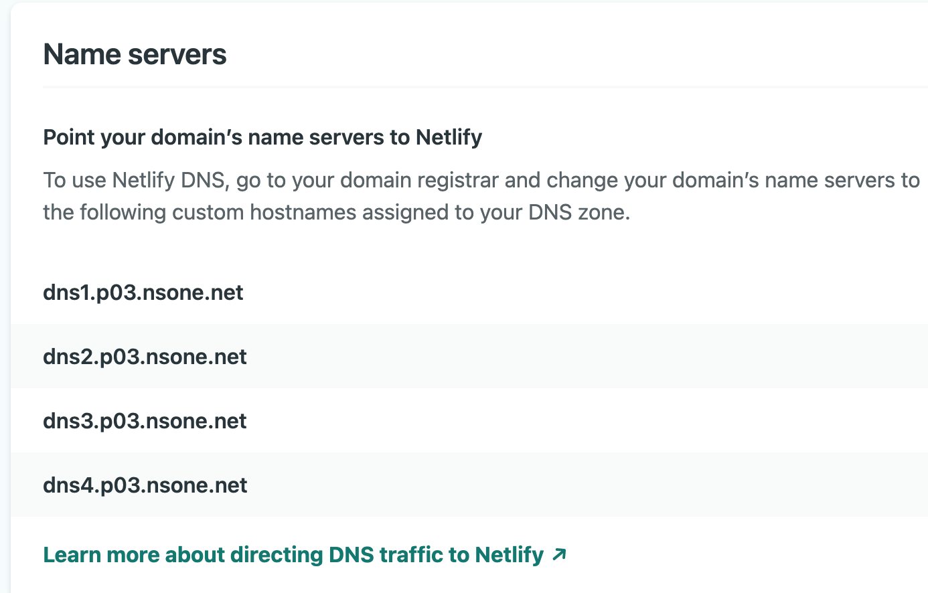Image resolution: width=928 pixels, height=593 pixels.
Task: Click the description line starting To use Netlify DNS
Action: pos(481,180)
